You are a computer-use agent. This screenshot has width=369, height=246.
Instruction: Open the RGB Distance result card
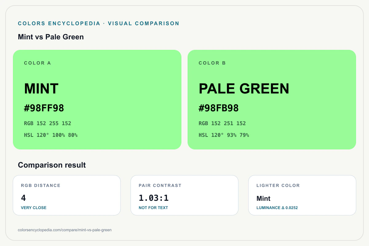[67, 195]
